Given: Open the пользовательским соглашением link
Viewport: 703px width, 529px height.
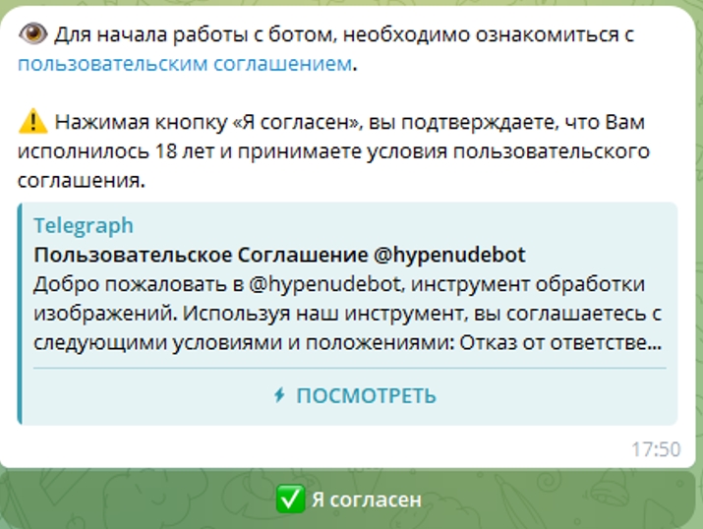Looking at the screenshot, I should pyautogui.click(x=185, y=64).
